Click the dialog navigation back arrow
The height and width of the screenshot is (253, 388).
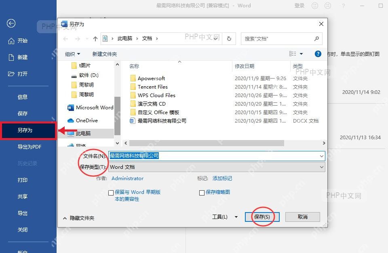point(65,38)
